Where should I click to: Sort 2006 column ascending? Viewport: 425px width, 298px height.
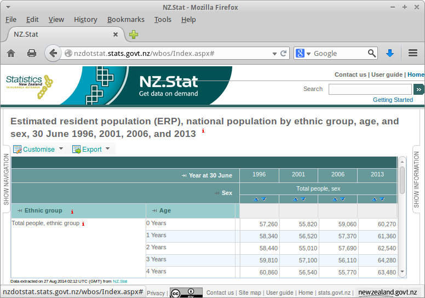point(335,199)
